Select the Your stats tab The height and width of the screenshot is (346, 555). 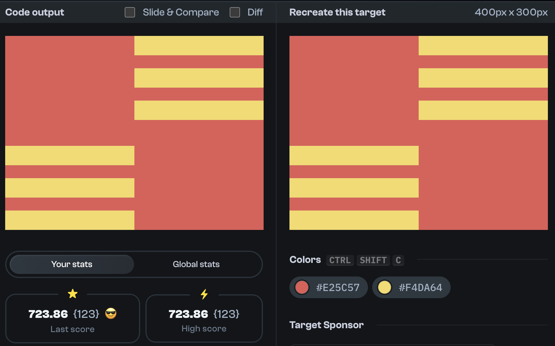pos(71,264)
